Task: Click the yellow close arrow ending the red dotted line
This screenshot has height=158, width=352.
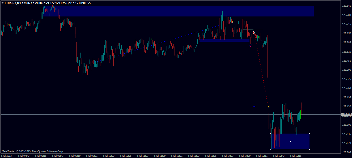Action: [x=269, y=106]
